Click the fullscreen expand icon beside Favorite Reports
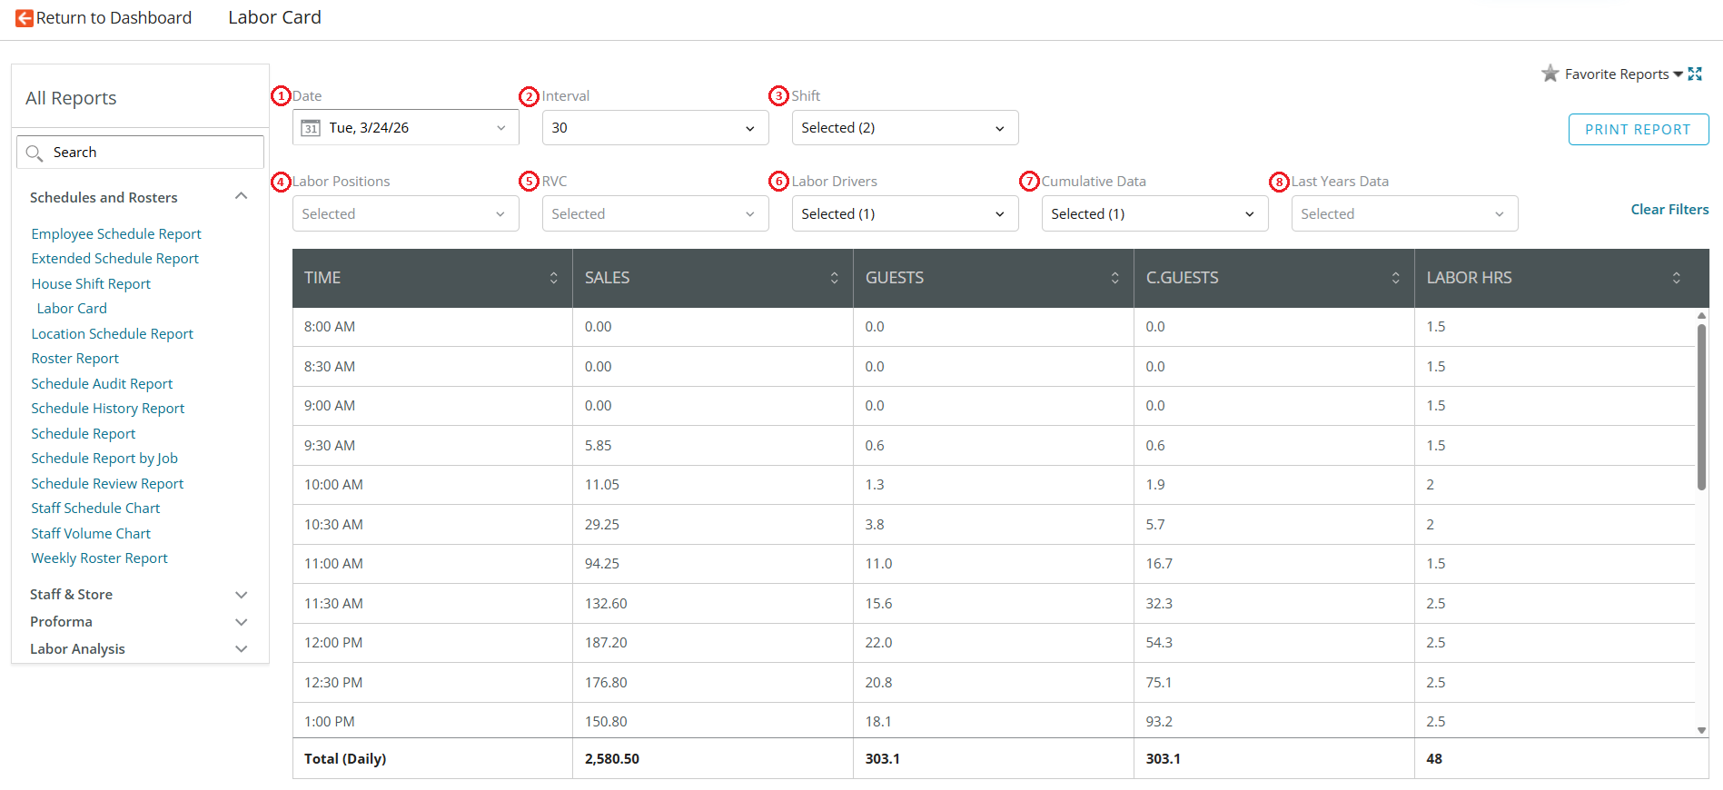This screenshot has width=1723, height=790. click(1695, 74)
